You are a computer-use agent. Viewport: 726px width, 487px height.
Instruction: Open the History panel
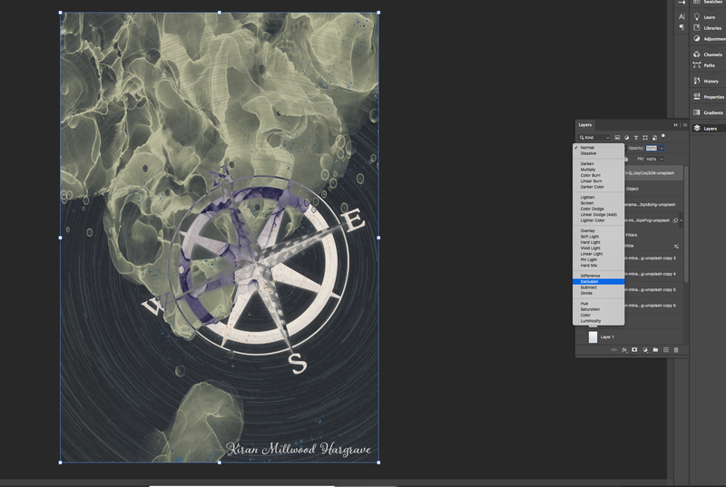(706, 81)
